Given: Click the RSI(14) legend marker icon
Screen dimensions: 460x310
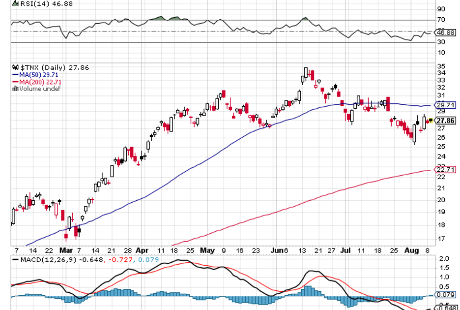Looking at the screenshot, I should (14, 3).
